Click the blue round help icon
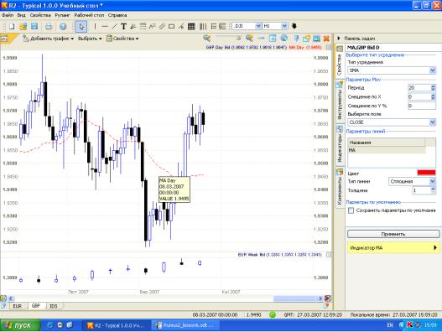 click(63, 27)
